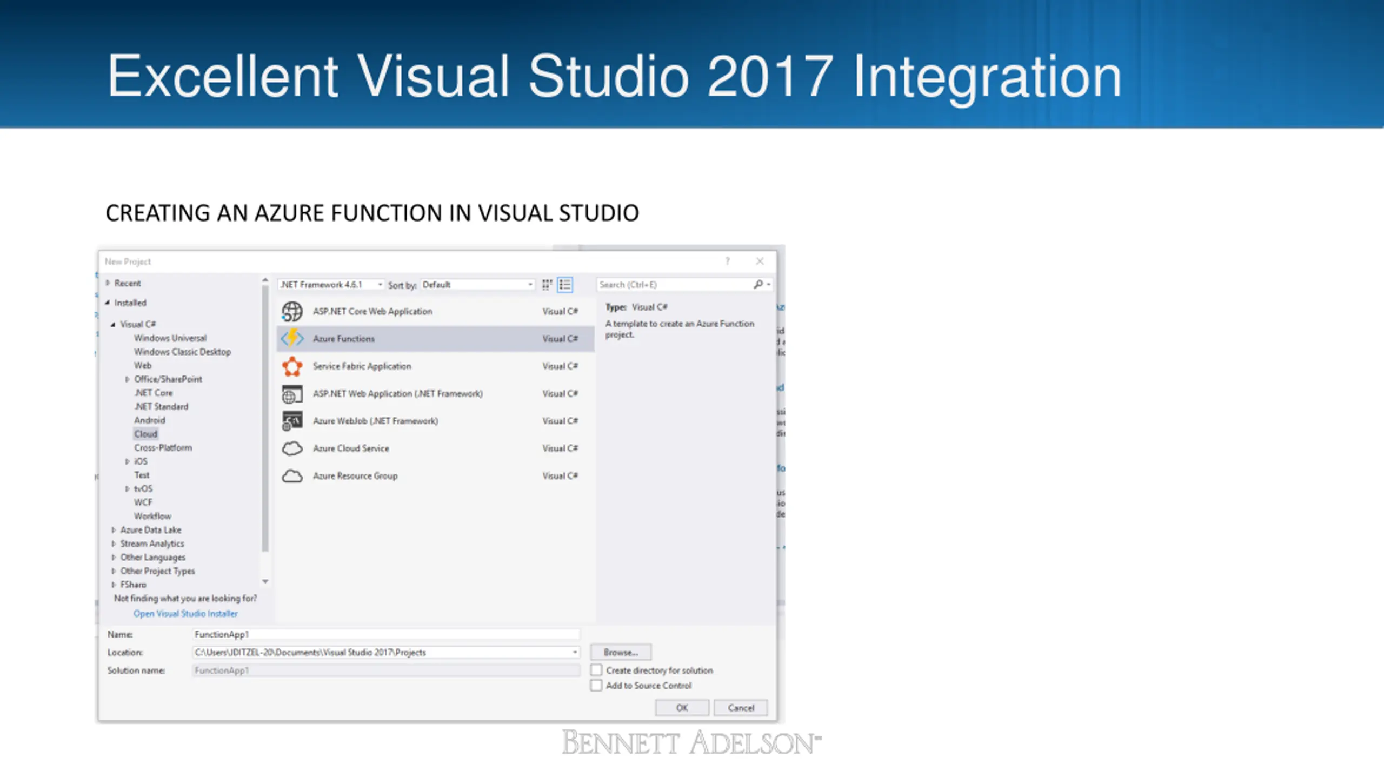Viewport: 1384px width, 778px height.
Task: Open the search options dropdown arrow
Action: click(768, 284)
